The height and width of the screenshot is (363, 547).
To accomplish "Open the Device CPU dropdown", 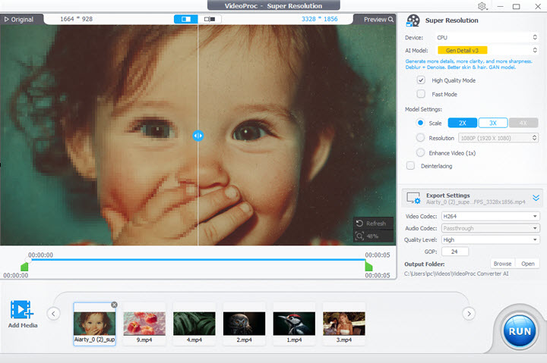I will click(487, 37).
